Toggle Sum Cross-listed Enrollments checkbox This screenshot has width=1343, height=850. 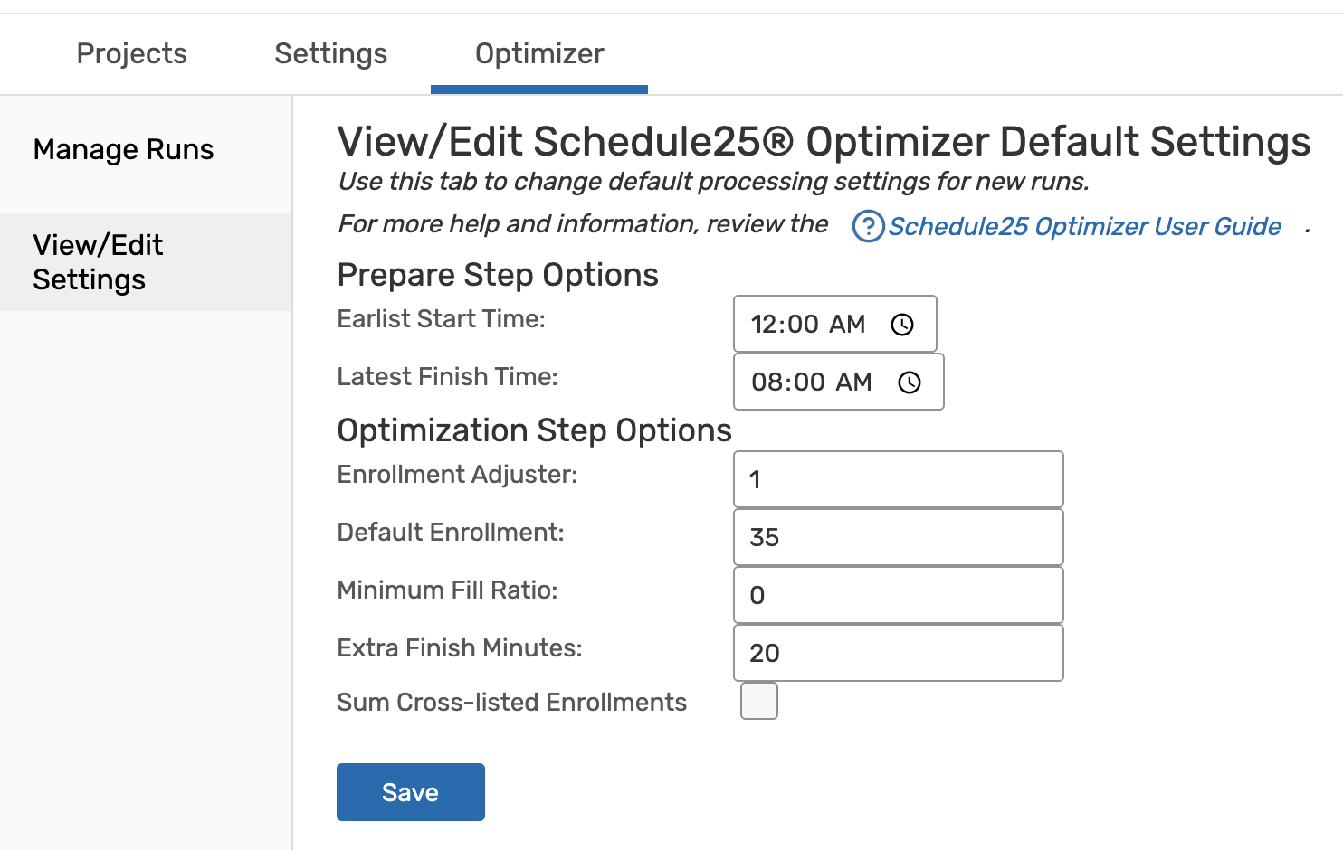click(758, 701)
